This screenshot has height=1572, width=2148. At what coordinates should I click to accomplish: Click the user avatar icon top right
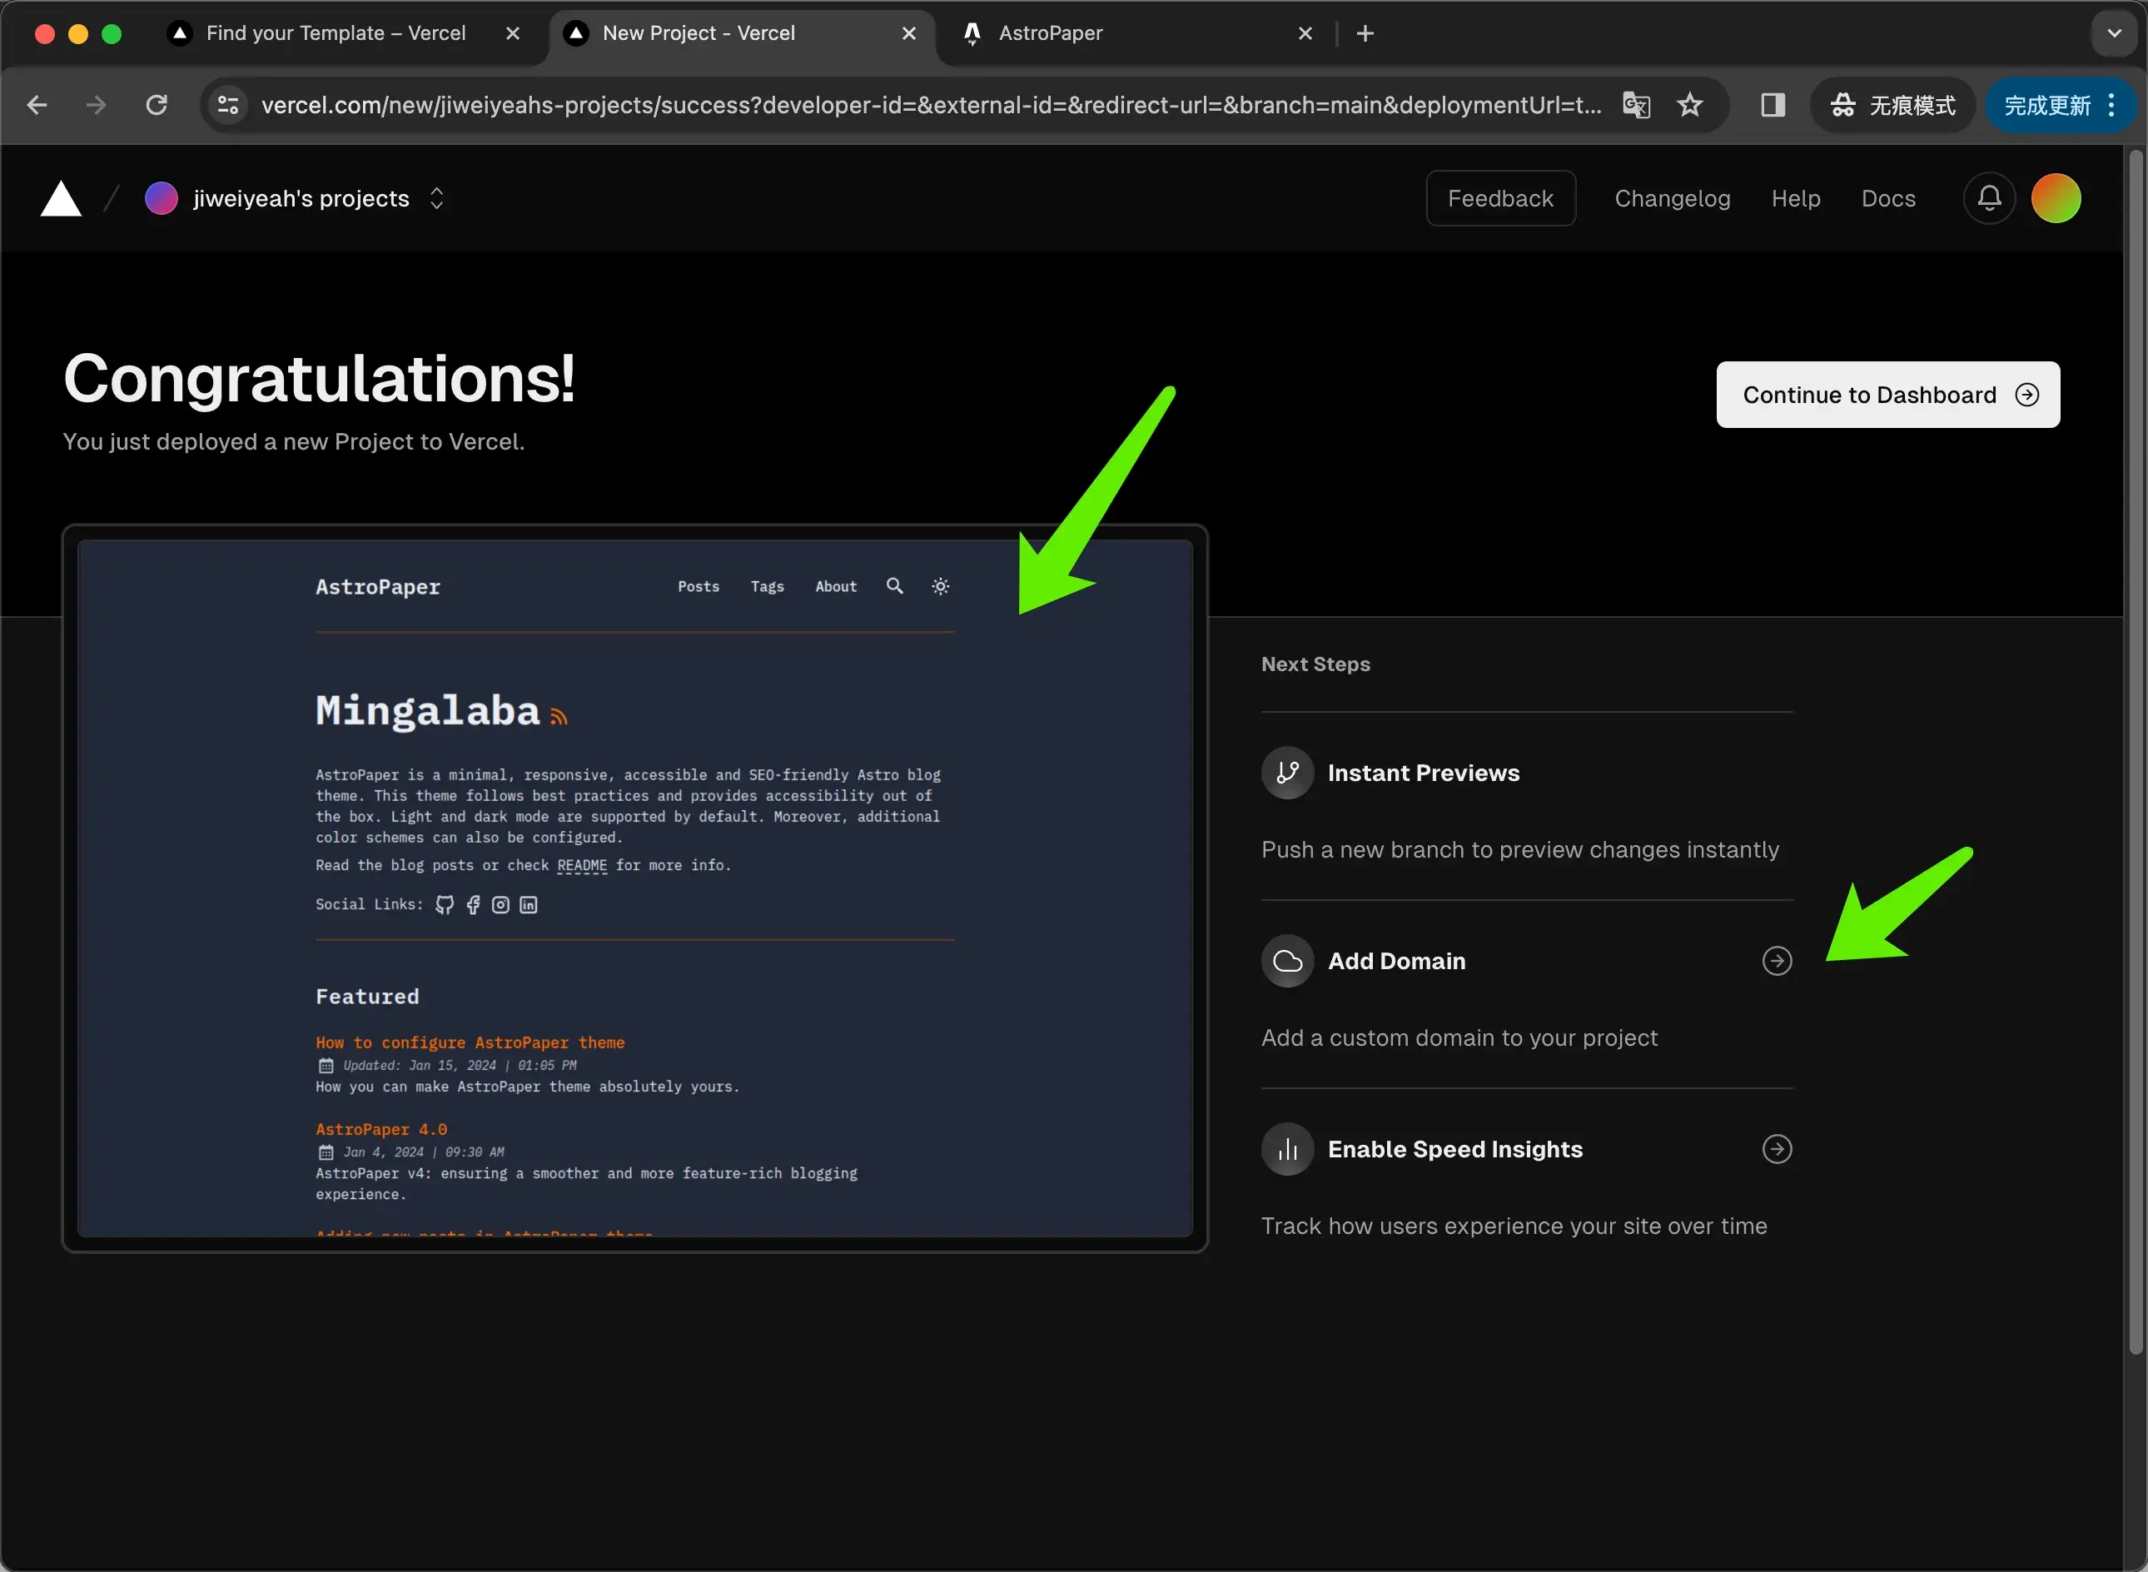(2055, 198)
